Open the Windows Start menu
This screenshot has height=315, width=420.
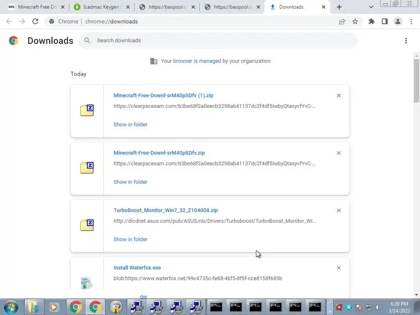click(x=11, y=307)
